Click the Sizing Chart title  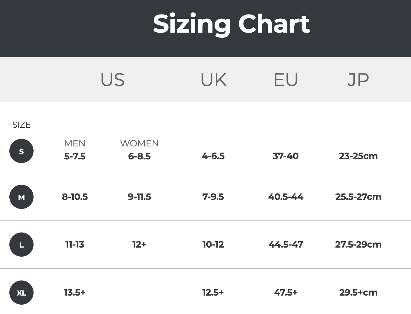tap(231, 24)
